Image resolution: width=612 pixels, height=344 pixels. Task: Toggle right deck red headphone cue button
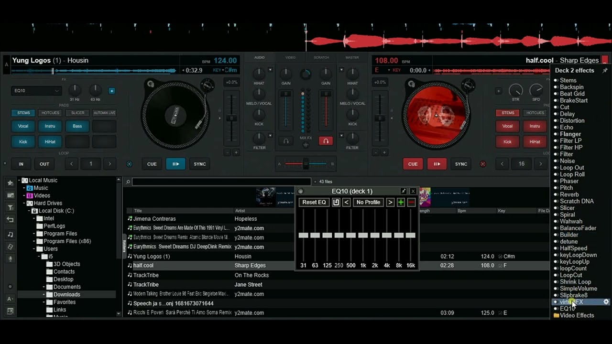click(x=326, y=141)
